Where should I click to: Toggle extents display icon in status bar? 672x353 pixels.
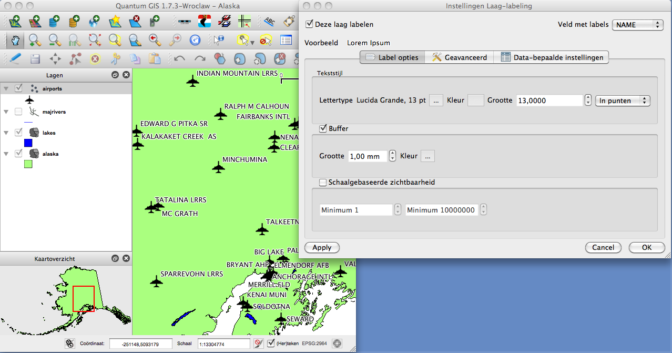pos(69,344)
